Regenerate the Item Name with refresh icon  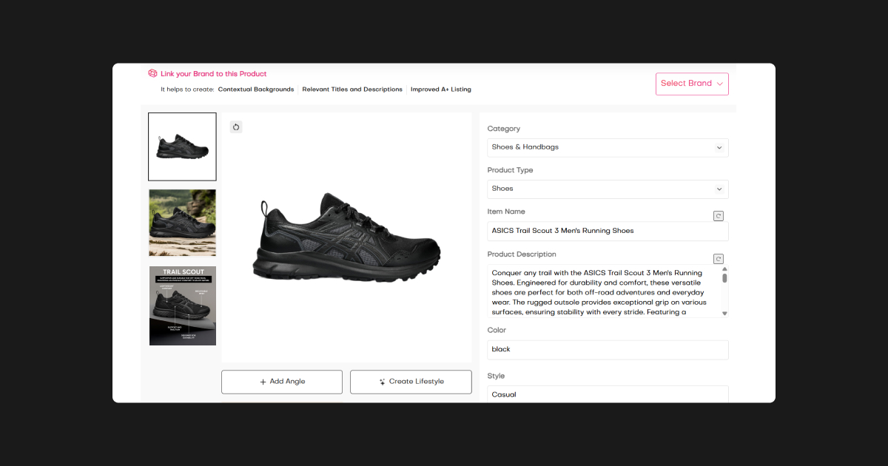tap(718, 216)
